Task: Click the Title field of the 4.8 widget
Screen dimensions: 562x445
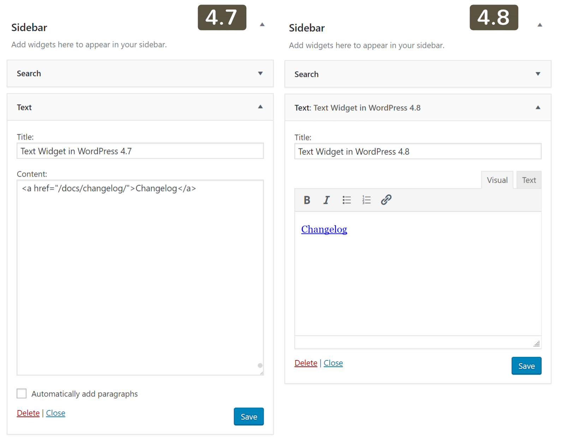Action: point(418,151)
